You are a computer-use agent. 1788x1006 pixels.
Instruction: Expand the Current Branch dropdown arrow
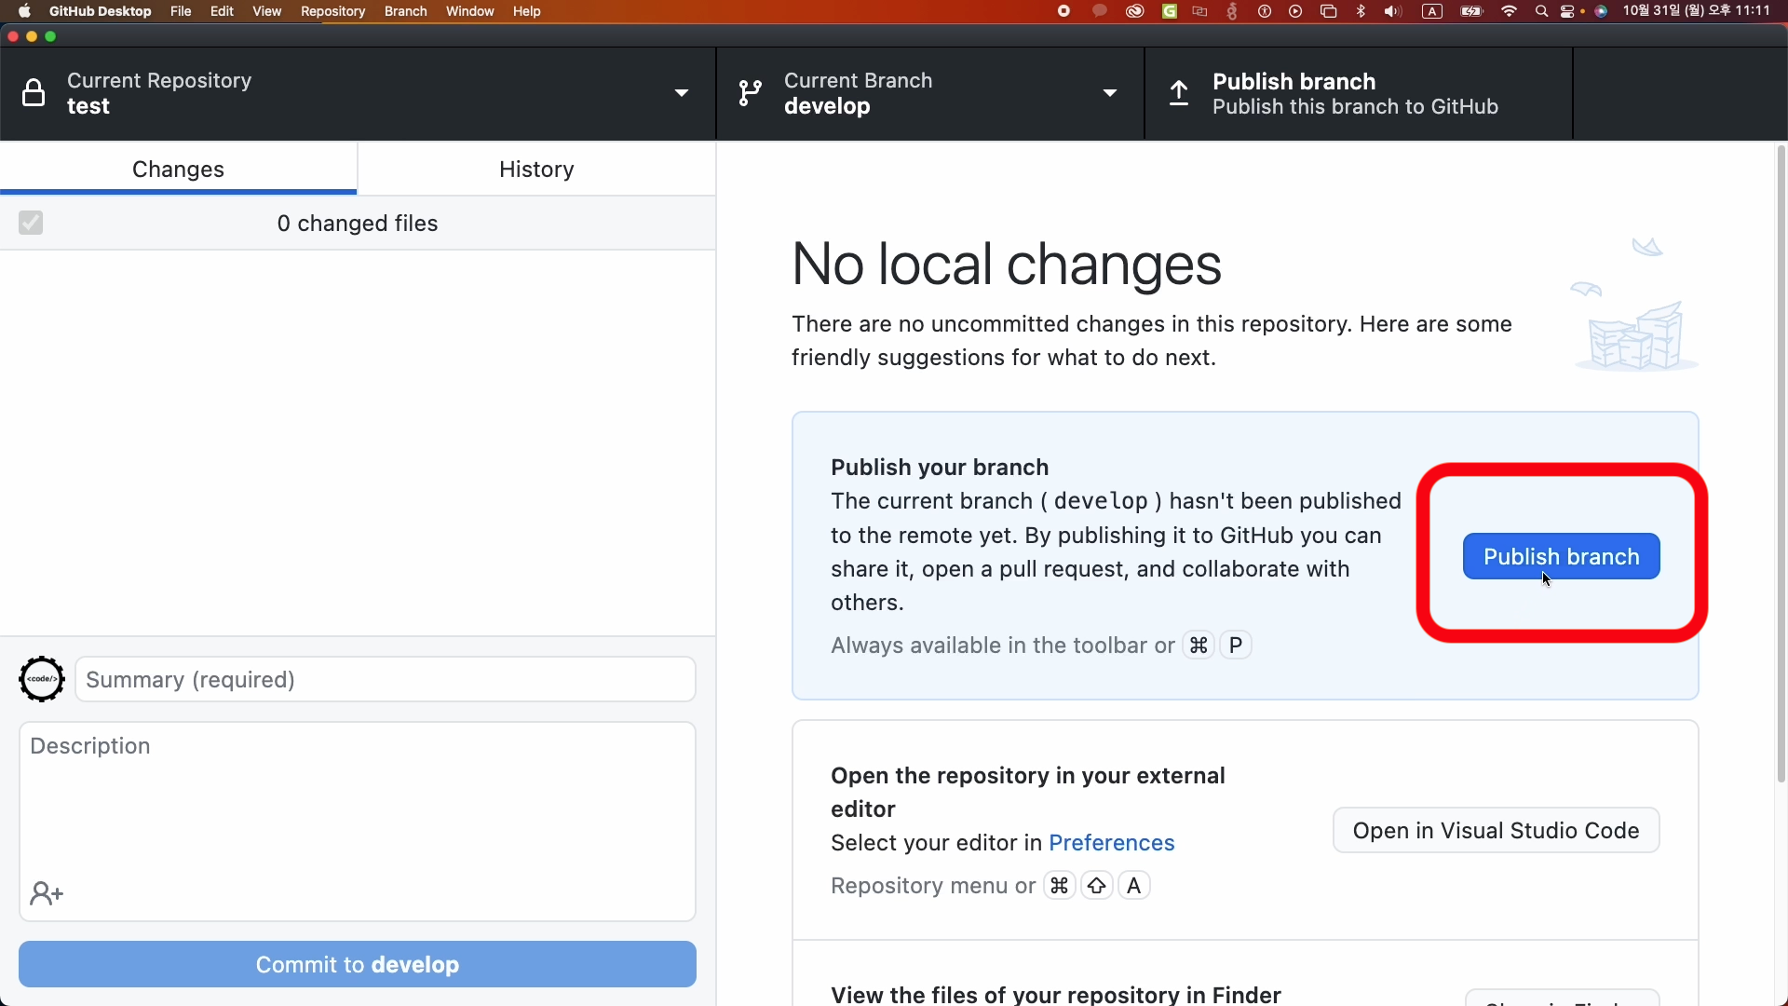click(1109, 93)
